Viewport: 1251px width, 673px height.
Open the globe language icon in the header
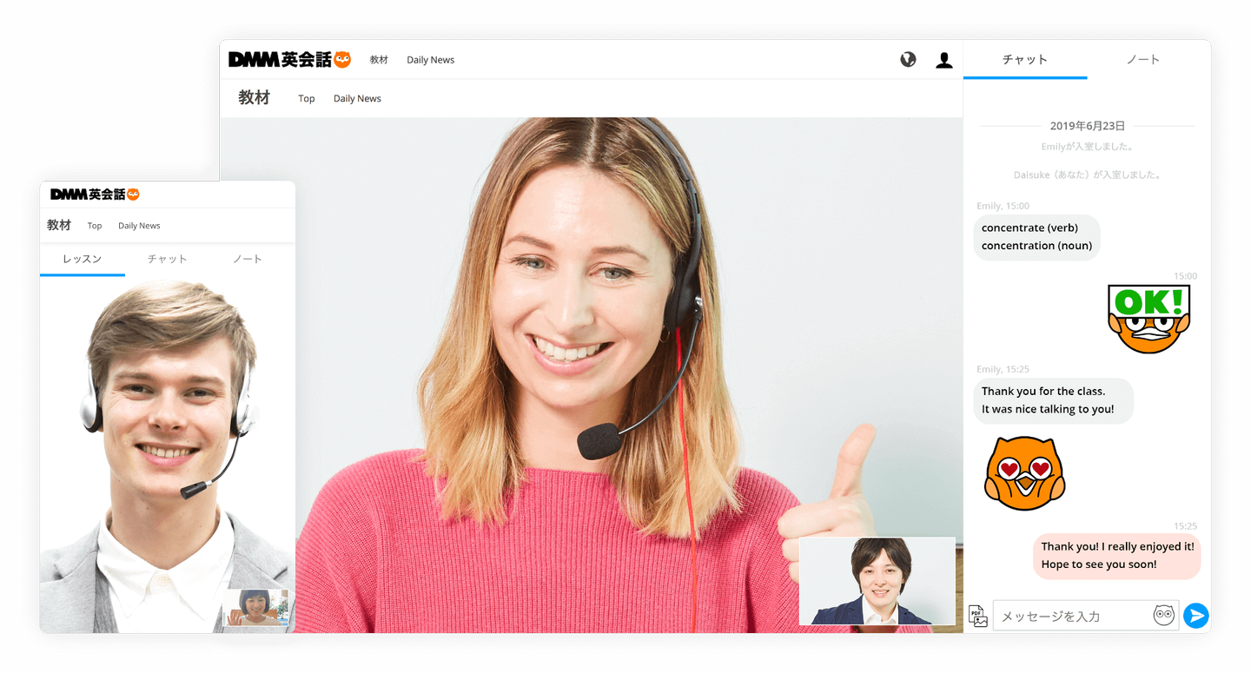(908, 60)
